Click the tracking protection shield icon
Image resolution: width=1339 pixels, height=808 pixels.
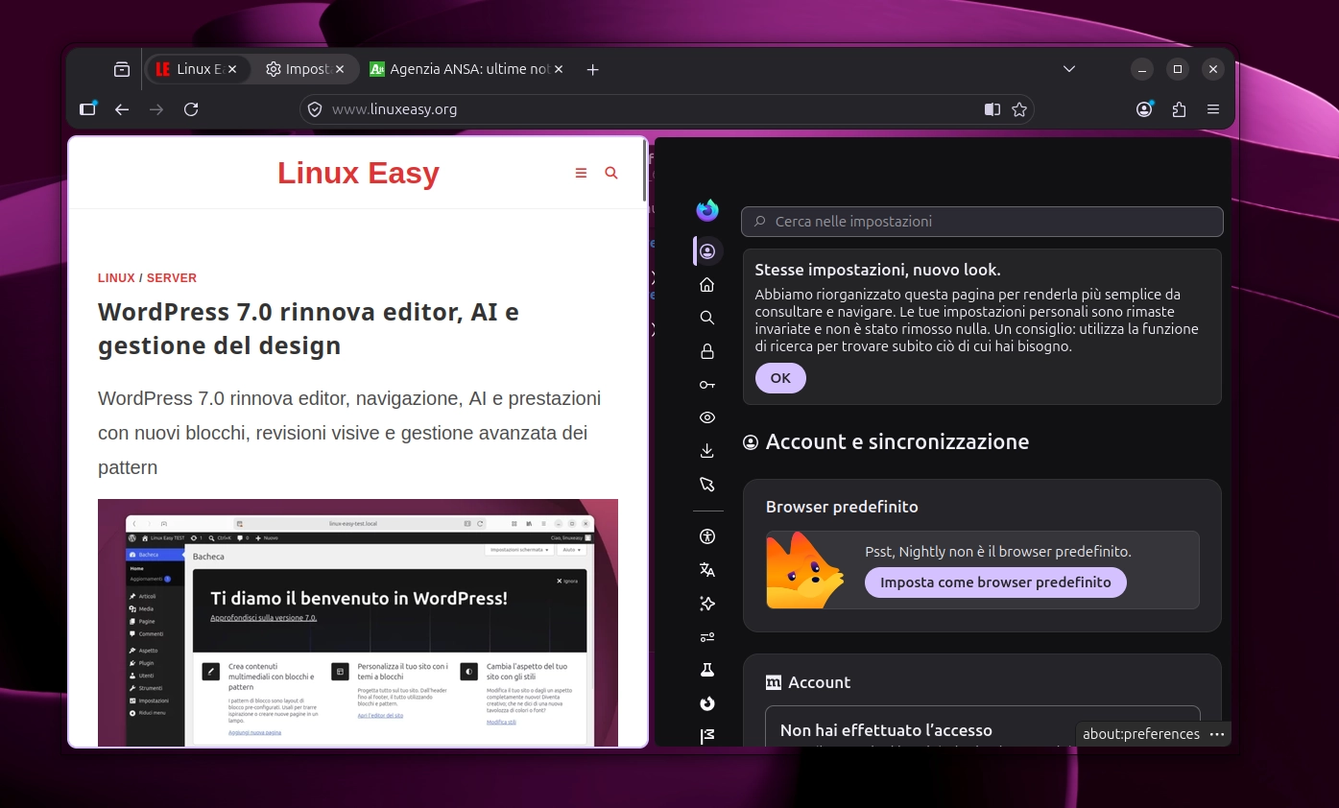pos(315,109)
